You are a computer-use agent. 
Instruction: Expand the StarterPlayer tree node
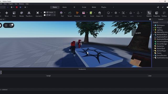click(153, 51)
